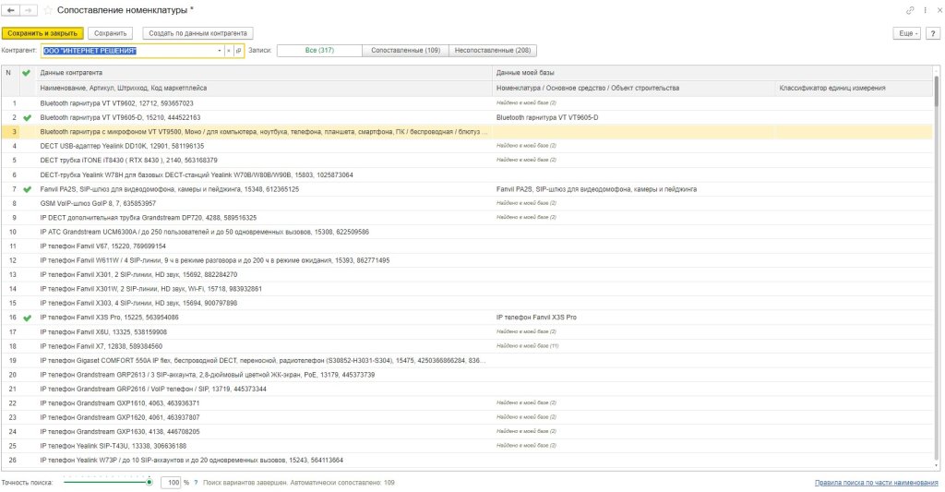Show the Сопоставленные (109) records tab
Image resolution: width=945 pixels, height=492 pixels.
405,51
